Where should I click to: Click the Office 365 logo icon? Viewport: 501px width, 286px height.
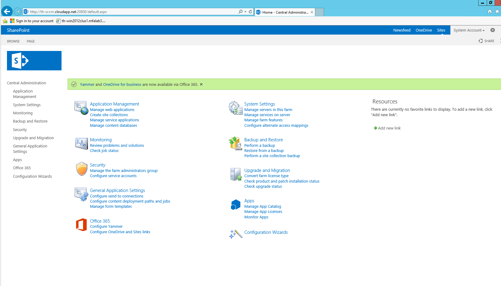(81, 225)
